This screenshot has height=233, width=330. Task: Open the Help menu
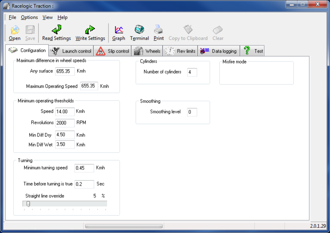coord(62,18)
